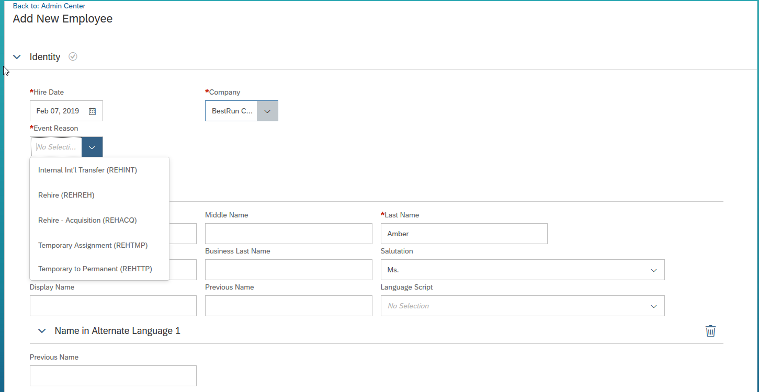This screenshot has width=759, height=392.
Task: Select Temporary to Permanent (REHTTP)
Action: click(99, 269)
